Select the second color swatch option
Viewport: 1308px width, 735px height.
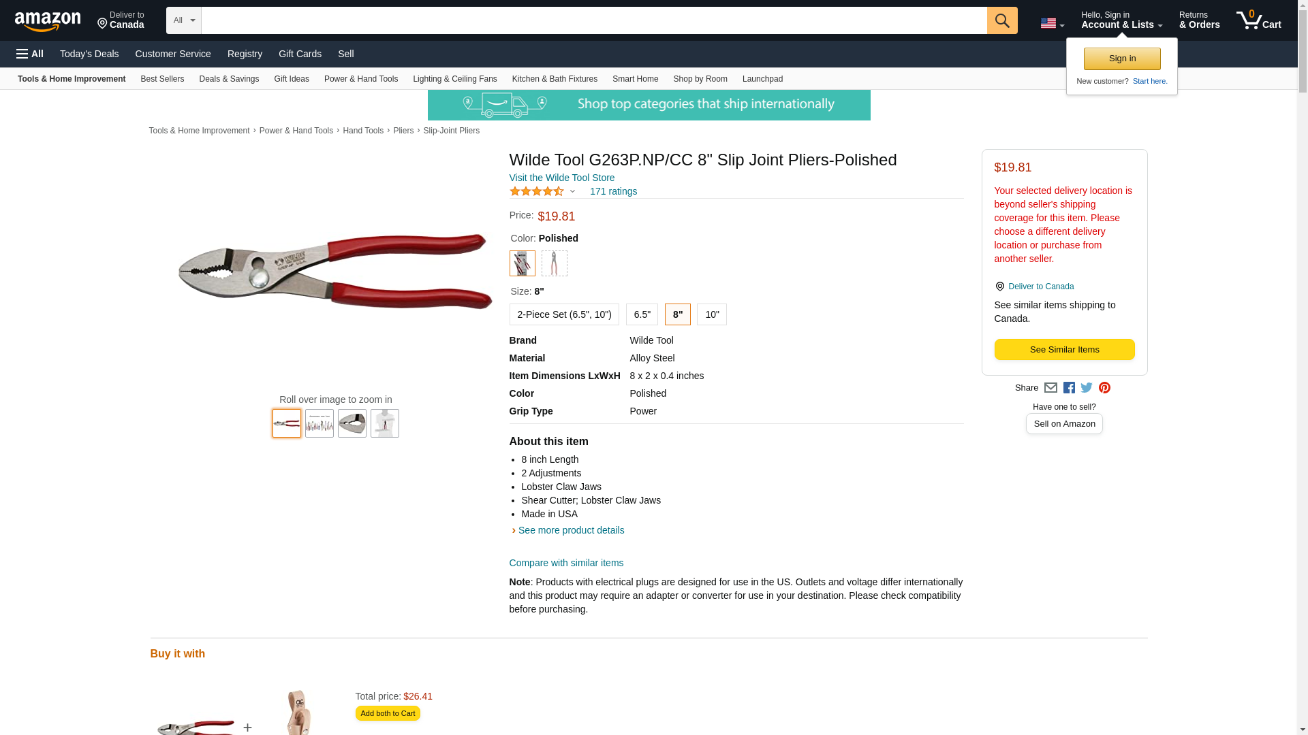point(555,263)
